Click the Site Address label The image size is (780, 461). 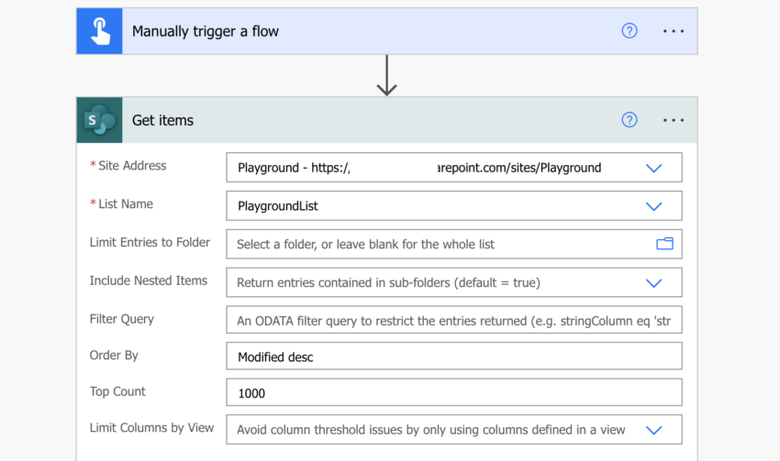(x=132, y=165)
